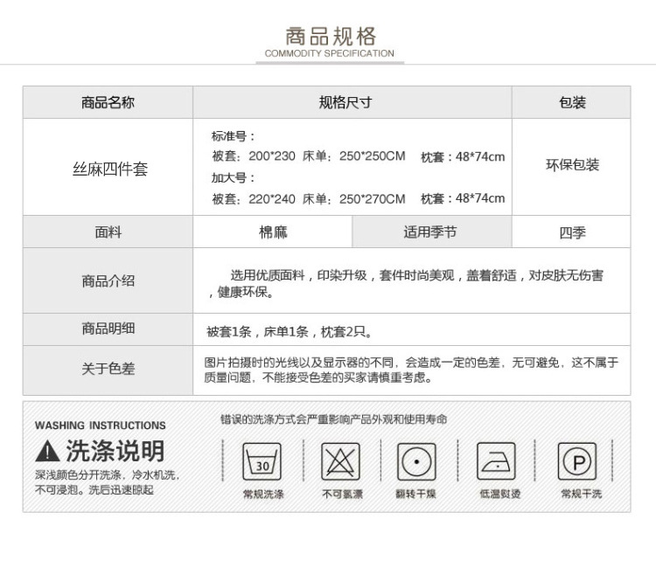The height and width of the screenshot is (574, 656).
Task: Click the 关于色差 row label
Action: pyautogui.click(x=108, y=370)
